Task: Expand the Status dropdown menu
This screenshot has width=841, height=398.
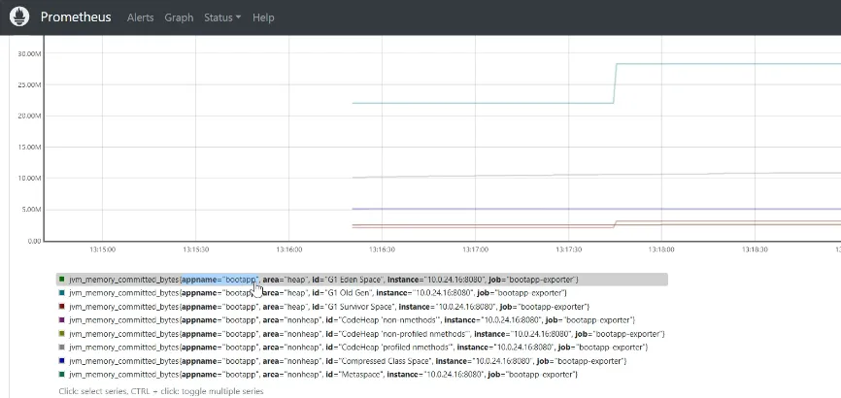Action: [222, 17]
